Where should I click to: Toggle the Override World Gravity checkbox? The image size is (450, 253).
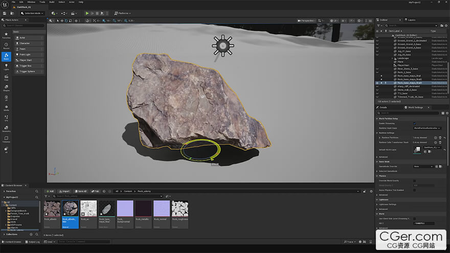(x=415, y=180)
